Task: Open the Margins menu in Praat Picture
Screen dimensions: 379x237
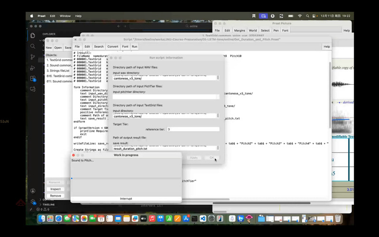Action: coord(240,30)
